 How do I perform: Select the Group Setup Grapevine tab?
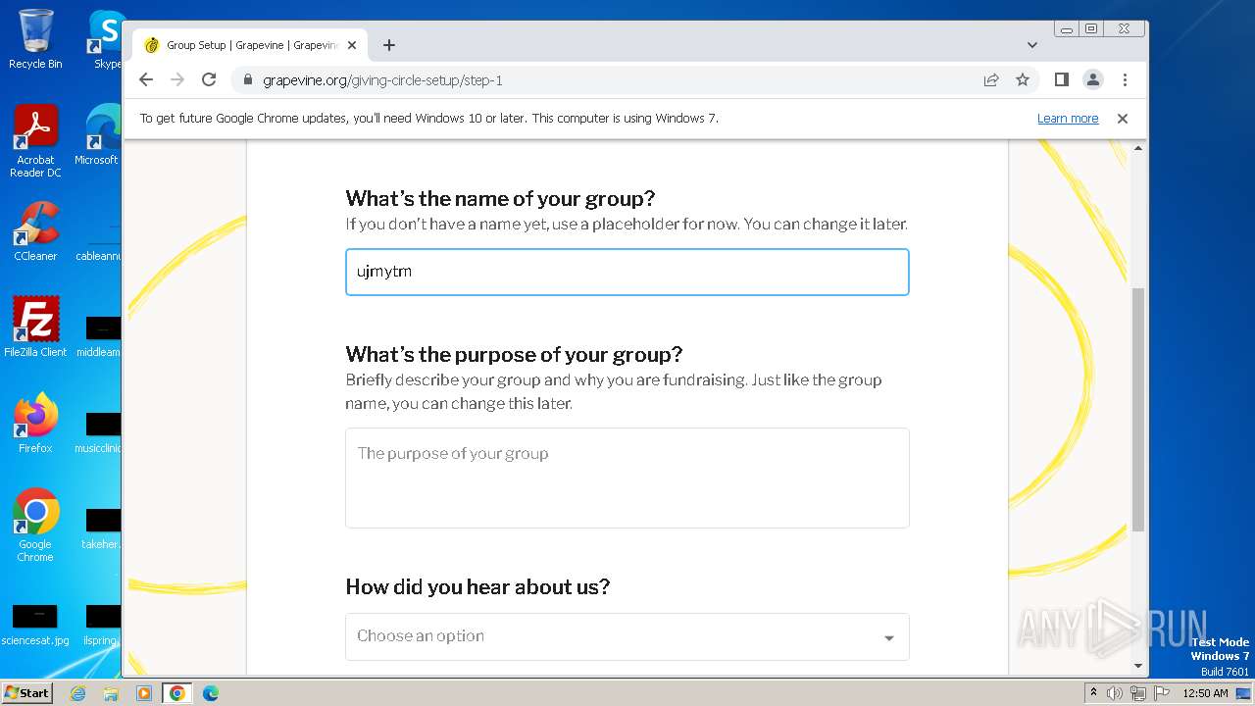click(x=250, y=45)
